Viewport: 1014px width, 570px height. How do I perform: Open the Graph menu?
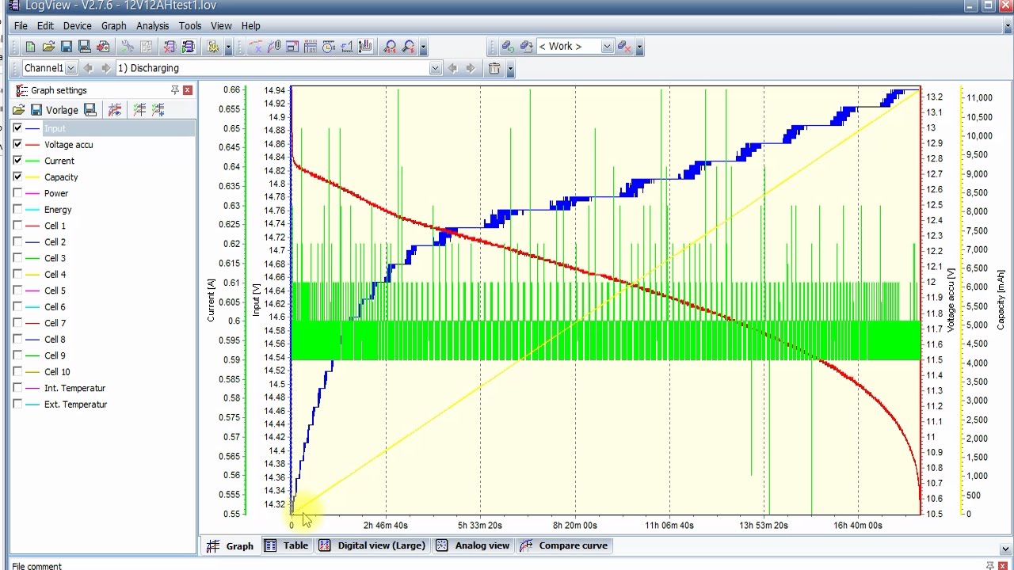pos(113,26)
